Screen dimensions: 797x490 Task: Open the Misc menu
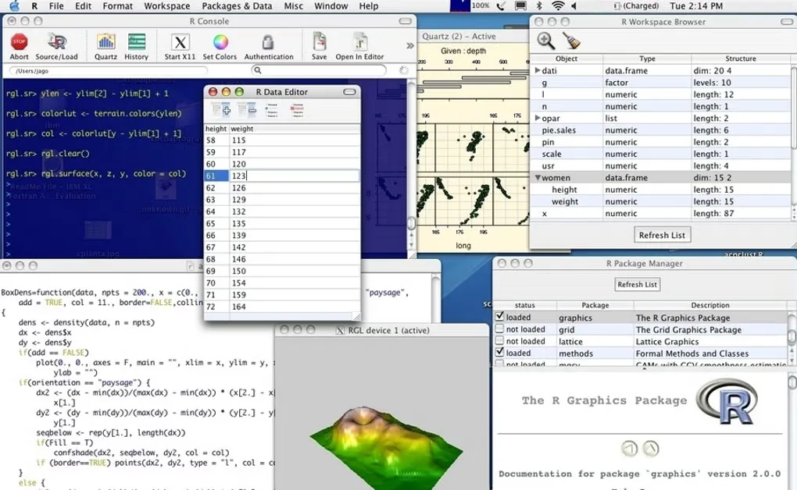[293, 6]
